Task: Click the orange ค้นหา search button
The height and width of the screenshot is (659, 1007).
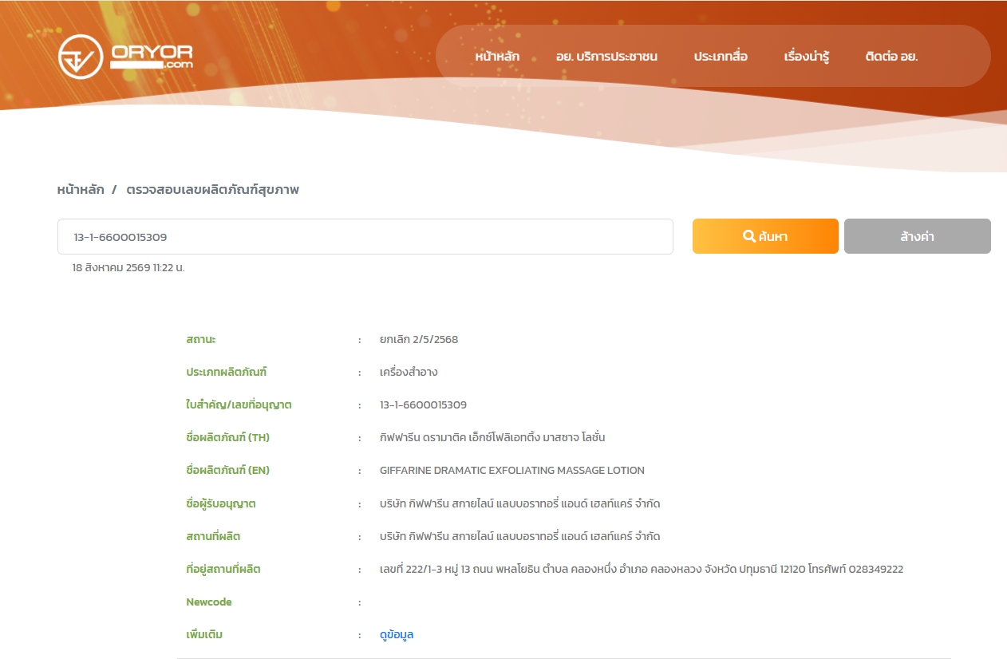Action: 765,236
